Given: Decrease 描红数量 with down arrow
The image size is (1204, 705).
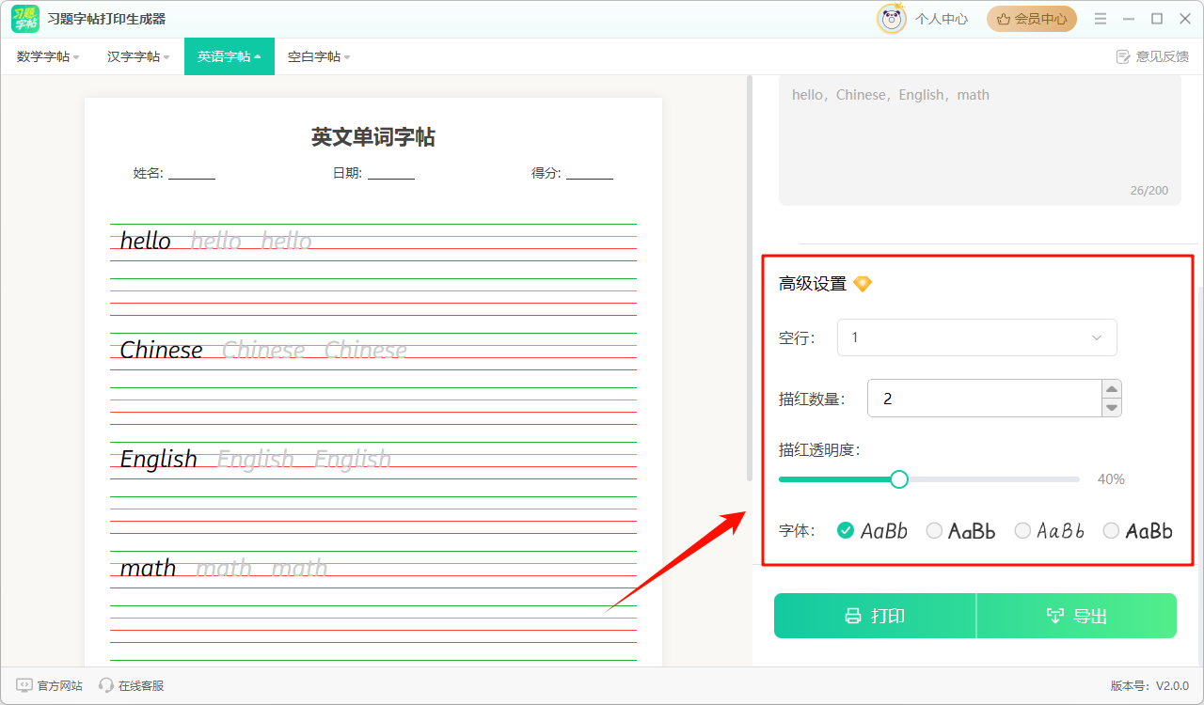Looking at the screenshot, I should 1112,407.
